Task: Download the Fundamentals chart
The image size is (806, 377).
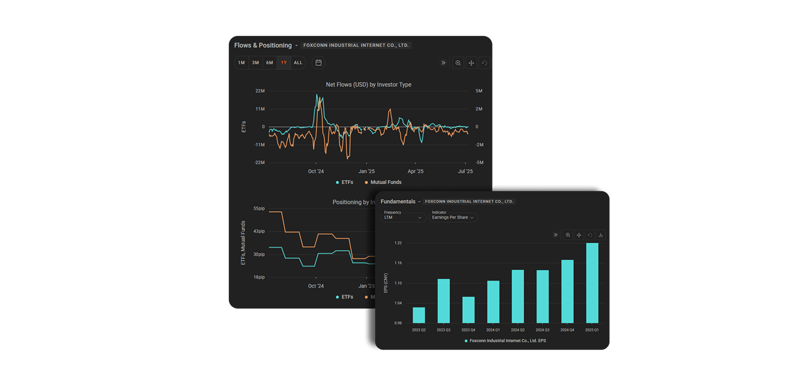Action: click(601, 235)
